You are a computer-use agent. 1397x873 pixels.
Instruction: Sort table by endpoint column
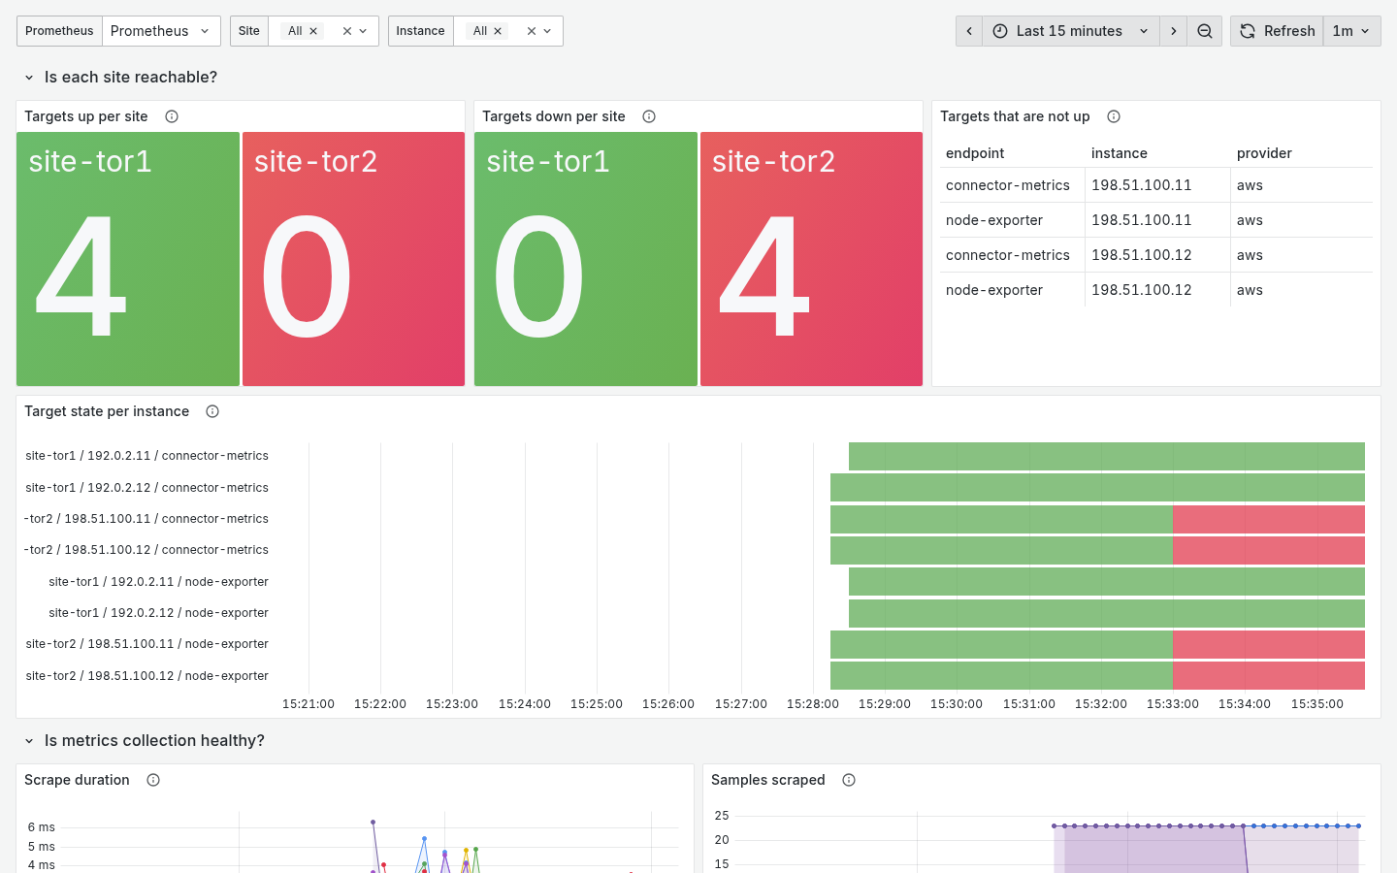975,153
